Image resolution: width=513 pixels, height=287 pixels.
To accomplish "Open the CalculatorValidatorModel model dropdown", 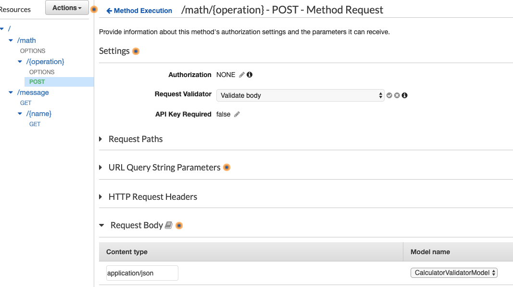I will pos(454,273).
